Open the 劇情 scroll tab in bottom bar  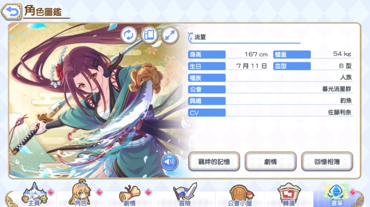click(130, 195)
